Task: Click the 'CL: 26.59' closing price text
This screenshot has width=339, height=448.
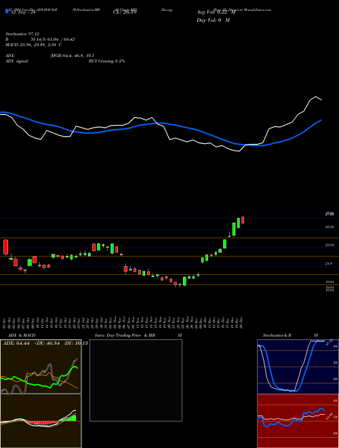Action: point(125,12)
